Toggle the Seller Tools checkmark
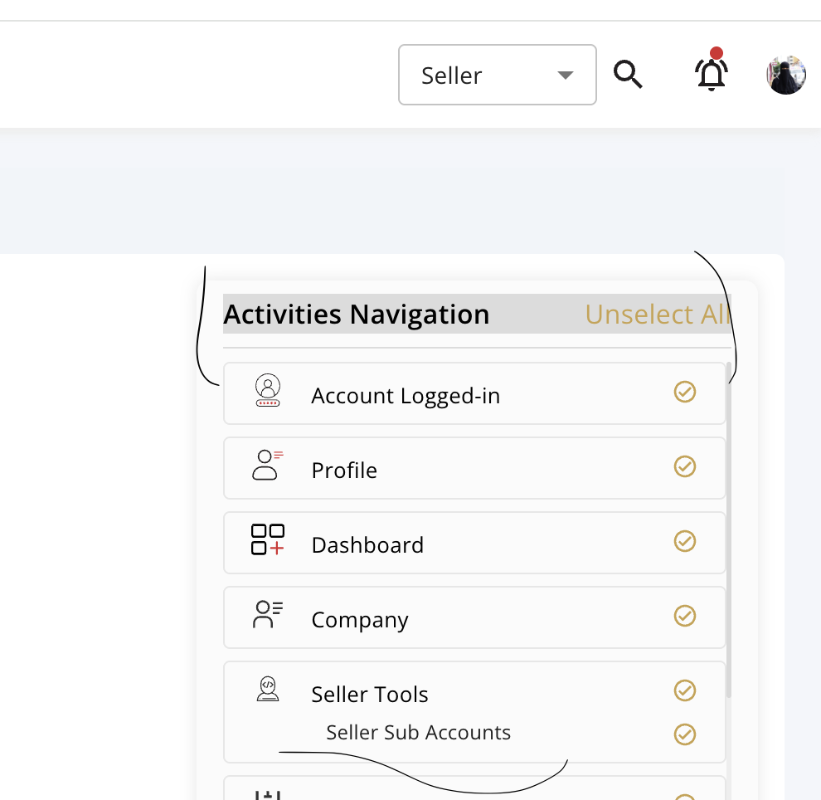 [685, 690]
